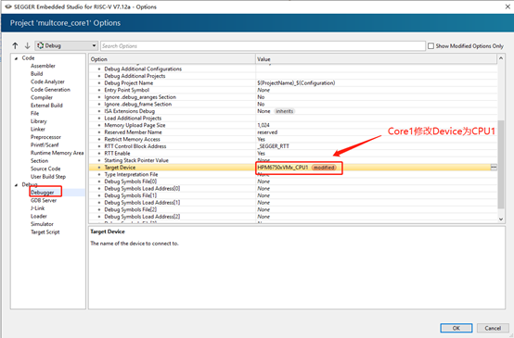Select Debug Symbols File[1] option
The width and height of the screenshot is (514, 338).
[131, 195]
